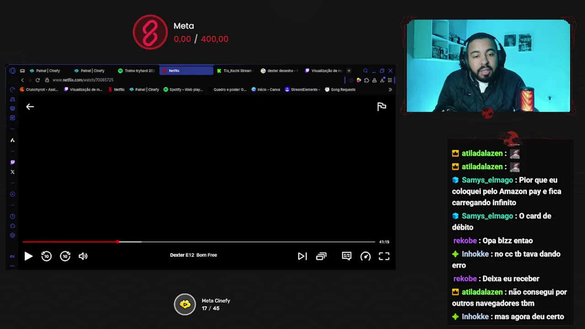Open audio and subtitles menu
The width and height of the screenshot is (585, 329).
pyautogui.click(x=346, y=256)
